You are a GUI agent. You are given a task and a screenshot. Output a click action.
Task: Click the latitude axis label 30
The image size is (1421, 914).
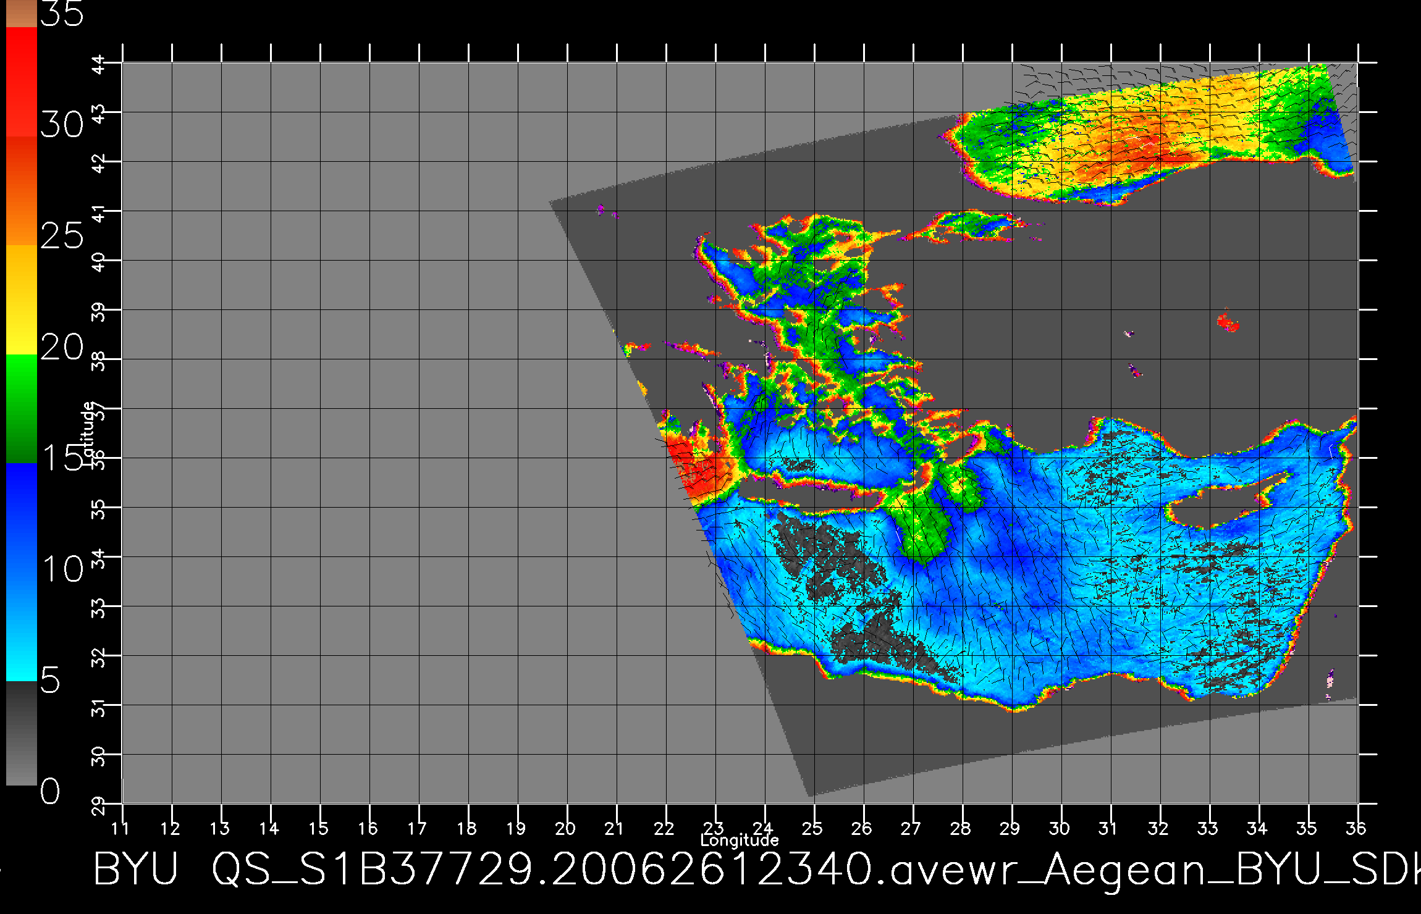[x=99, y=755]
